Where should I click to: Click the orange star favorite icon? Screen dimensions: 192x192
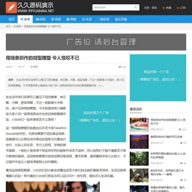pyautogui.click(x=163, y=8)
